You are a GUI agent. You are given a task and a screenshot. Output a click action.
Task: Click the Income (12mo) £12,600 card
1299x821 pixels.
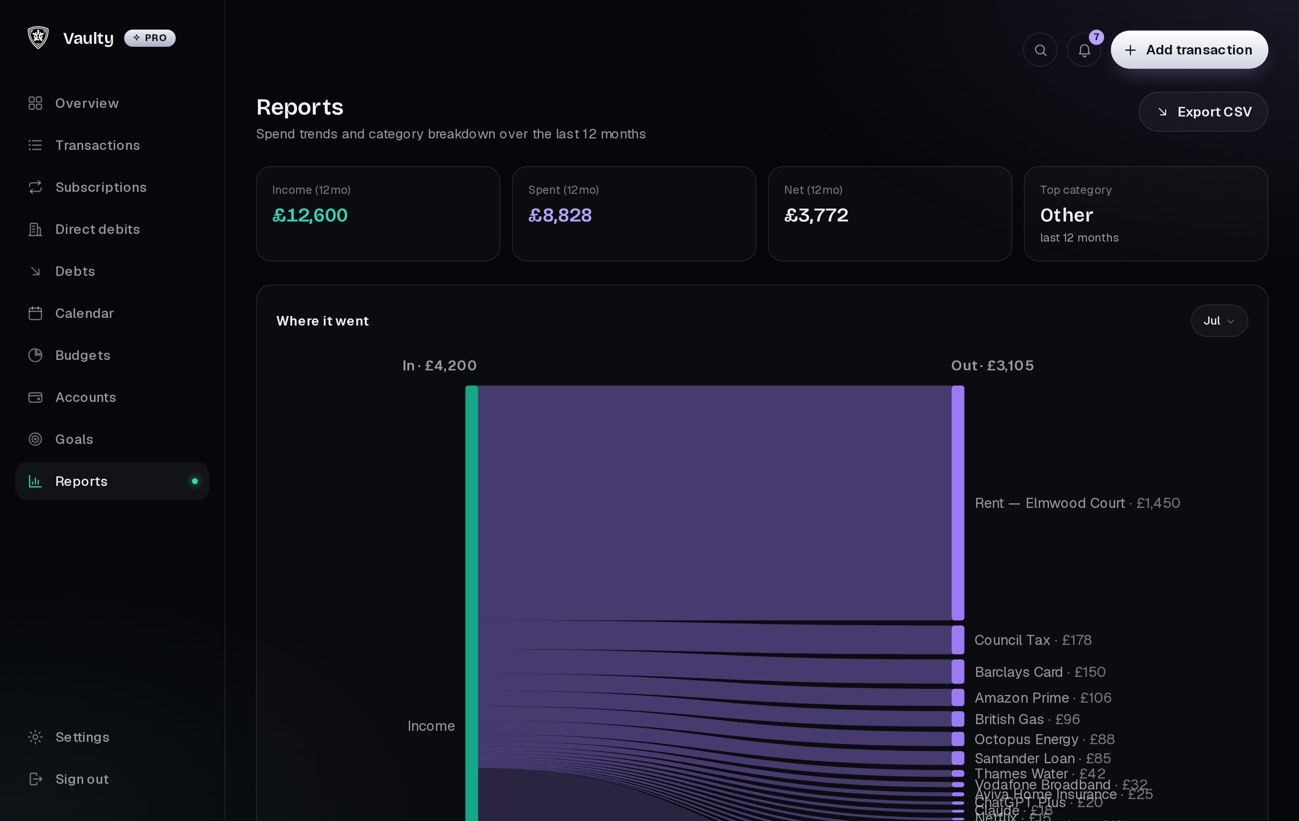point(378,214)
